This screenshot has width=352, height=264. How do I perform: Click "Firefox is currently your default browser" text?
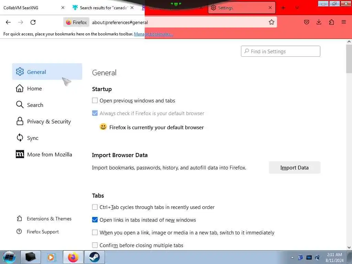pyautogui.click(x=156, y=127)
